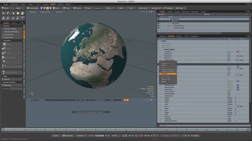Open the Action Center dropdown

click(144, 8)
